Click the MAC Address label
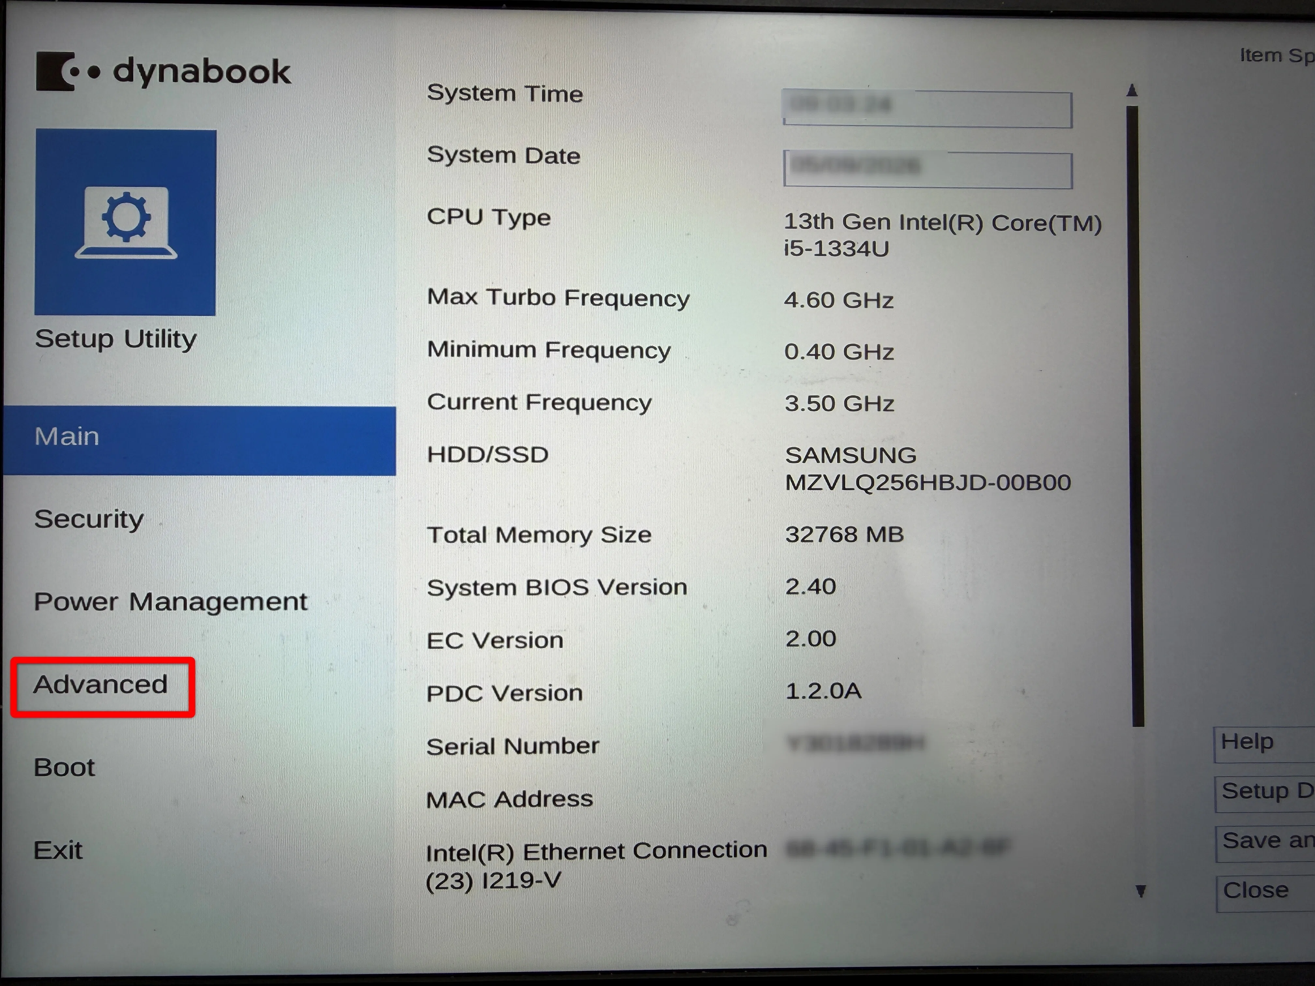Viewport: 1315px width, 986px height. (509, 799)
